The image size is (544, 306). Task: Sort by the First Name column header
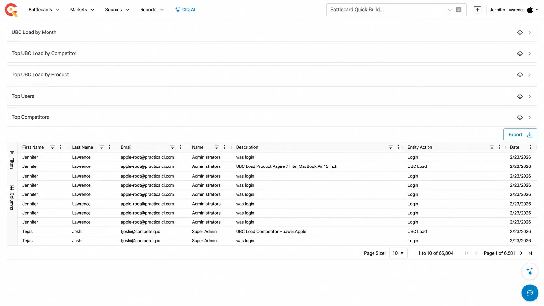click(x=33, y=147)
